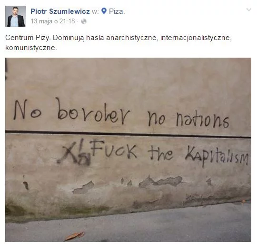Open the graffiti wall photo attachment

(x=128, y=150)
